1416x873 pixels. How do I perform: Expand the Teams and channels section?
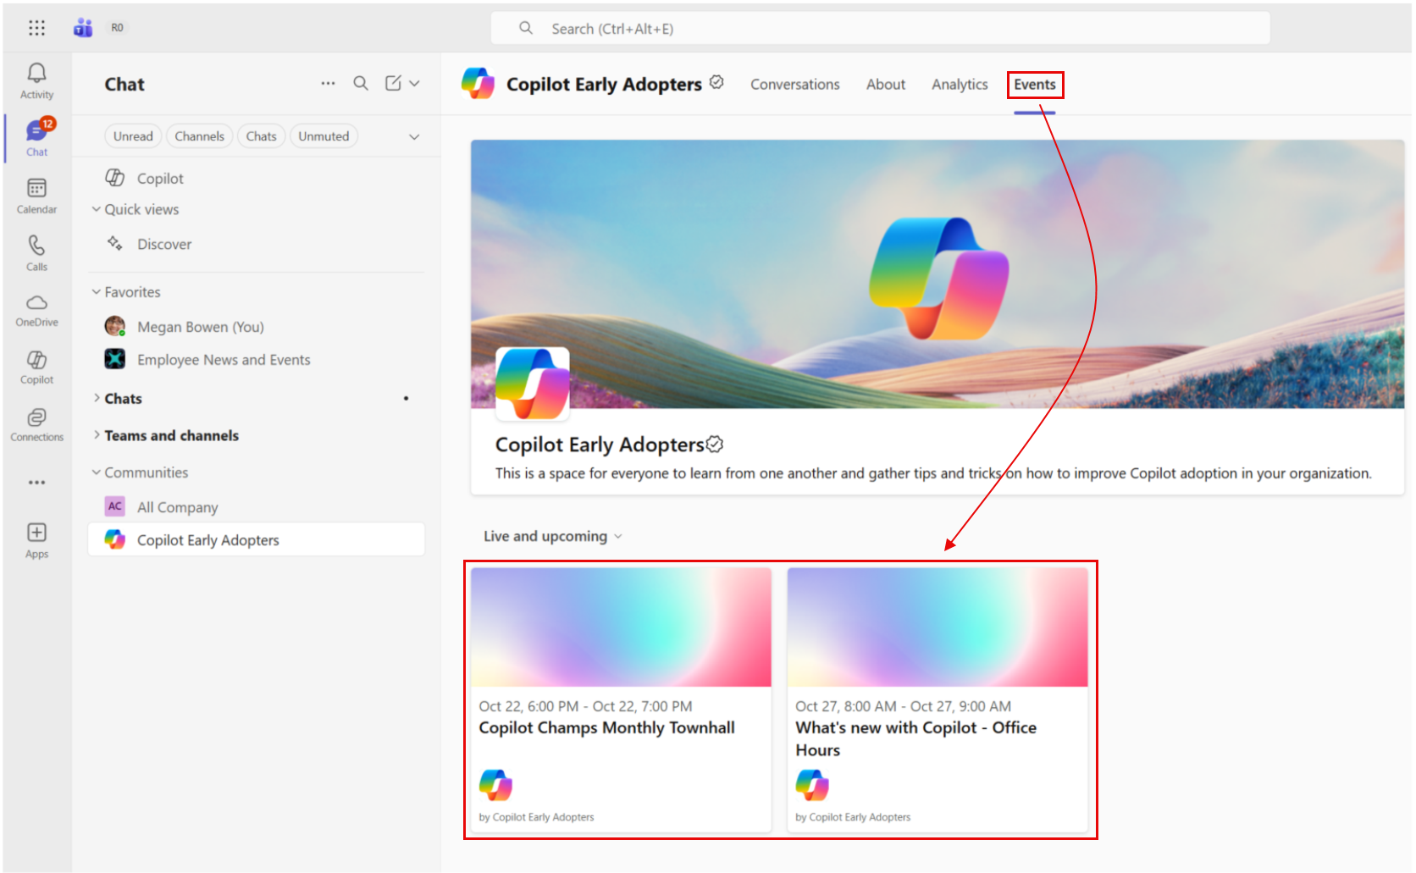pyautogui.click(x=171, y=436)
